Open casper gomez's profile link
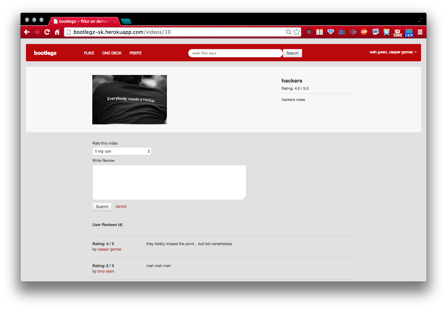 [110, 249]
